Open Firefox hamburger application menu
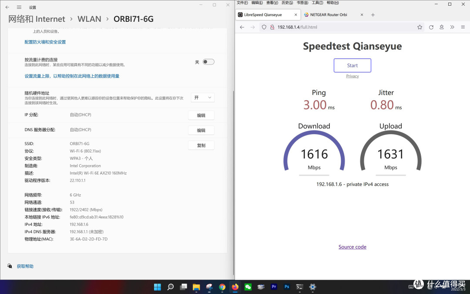This screenshot has width=470, height=294. [x=463, y=27]
